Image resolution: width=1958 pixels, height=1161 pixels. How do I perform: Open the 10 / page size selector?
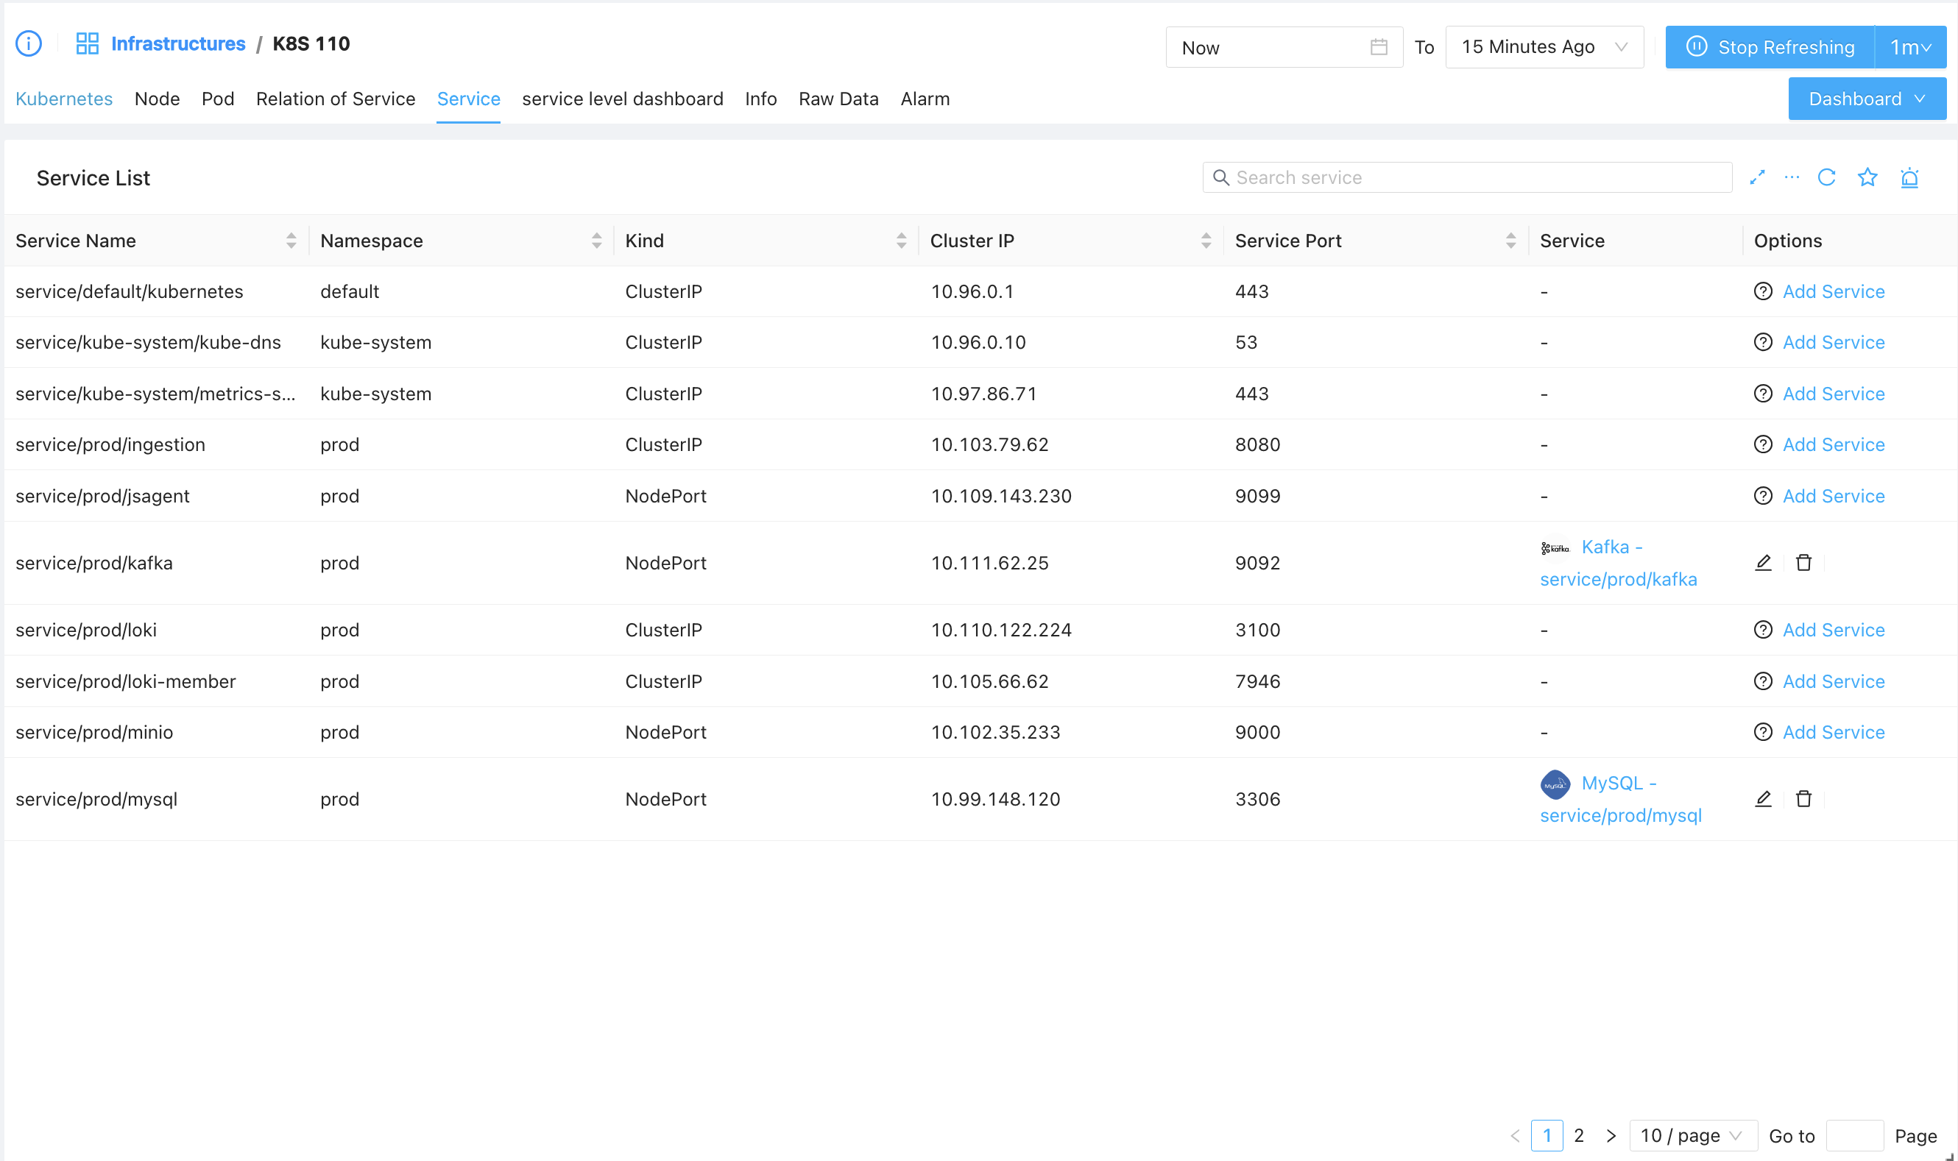point(1692,1135)
